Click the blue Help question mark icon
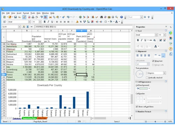The height and width of the screenshot is (131, 175). (121, 17)
